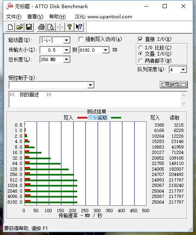The width and height of the screenshot is (196, 235).
Task: Open a saved benchmark file icon
Action: click(x=20, y=27)
